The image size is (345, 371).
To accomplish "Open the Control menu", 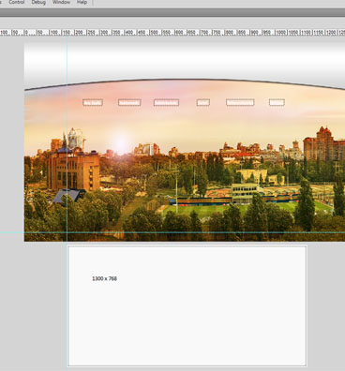I will point(17,2).
